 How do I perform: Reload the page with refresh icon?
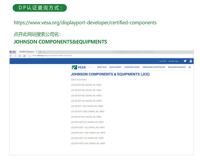point(20,56)
